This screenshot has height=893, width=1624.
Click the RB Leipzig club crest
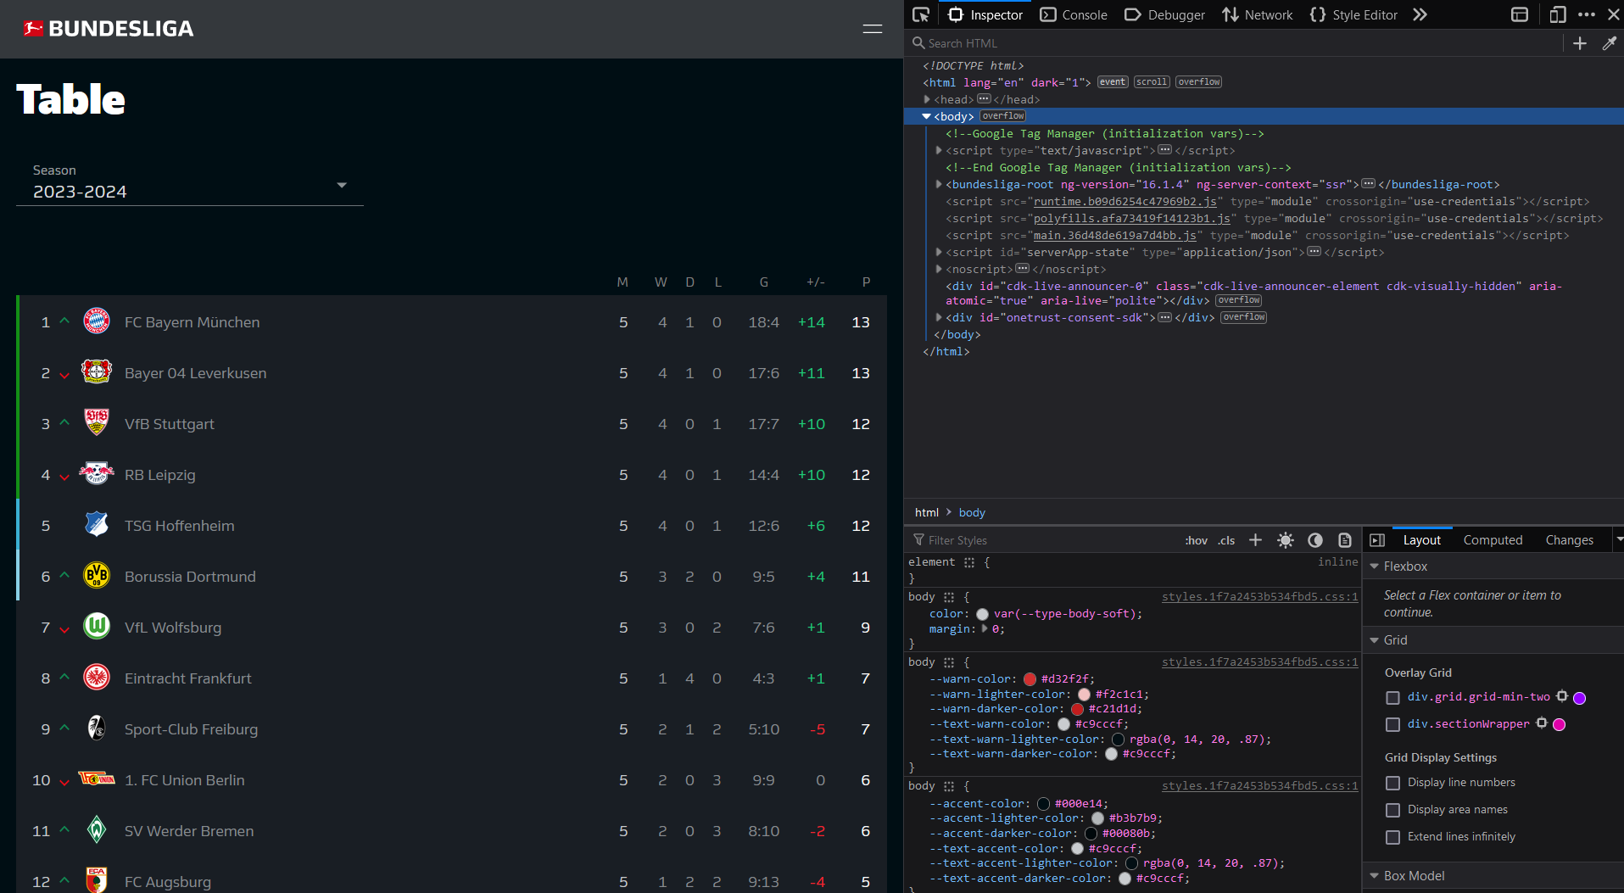pyautogui.click(x=97, y=473)
